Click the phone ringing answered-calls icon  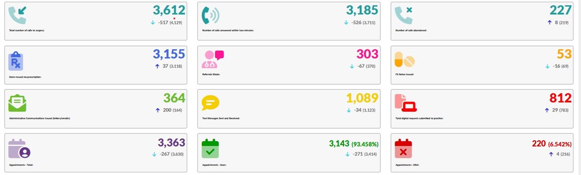point(210,15)
